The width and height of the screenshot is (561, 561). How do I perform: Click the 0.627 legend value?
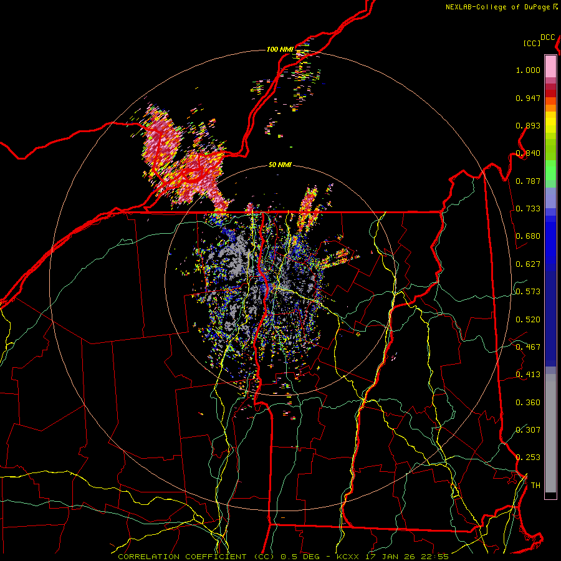[528, 264]
